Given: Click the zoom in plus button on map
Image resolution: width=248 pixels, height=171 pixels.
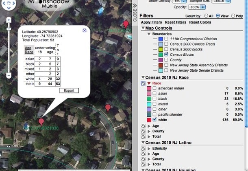Looking at the screenshot, I should coord(9,20).
